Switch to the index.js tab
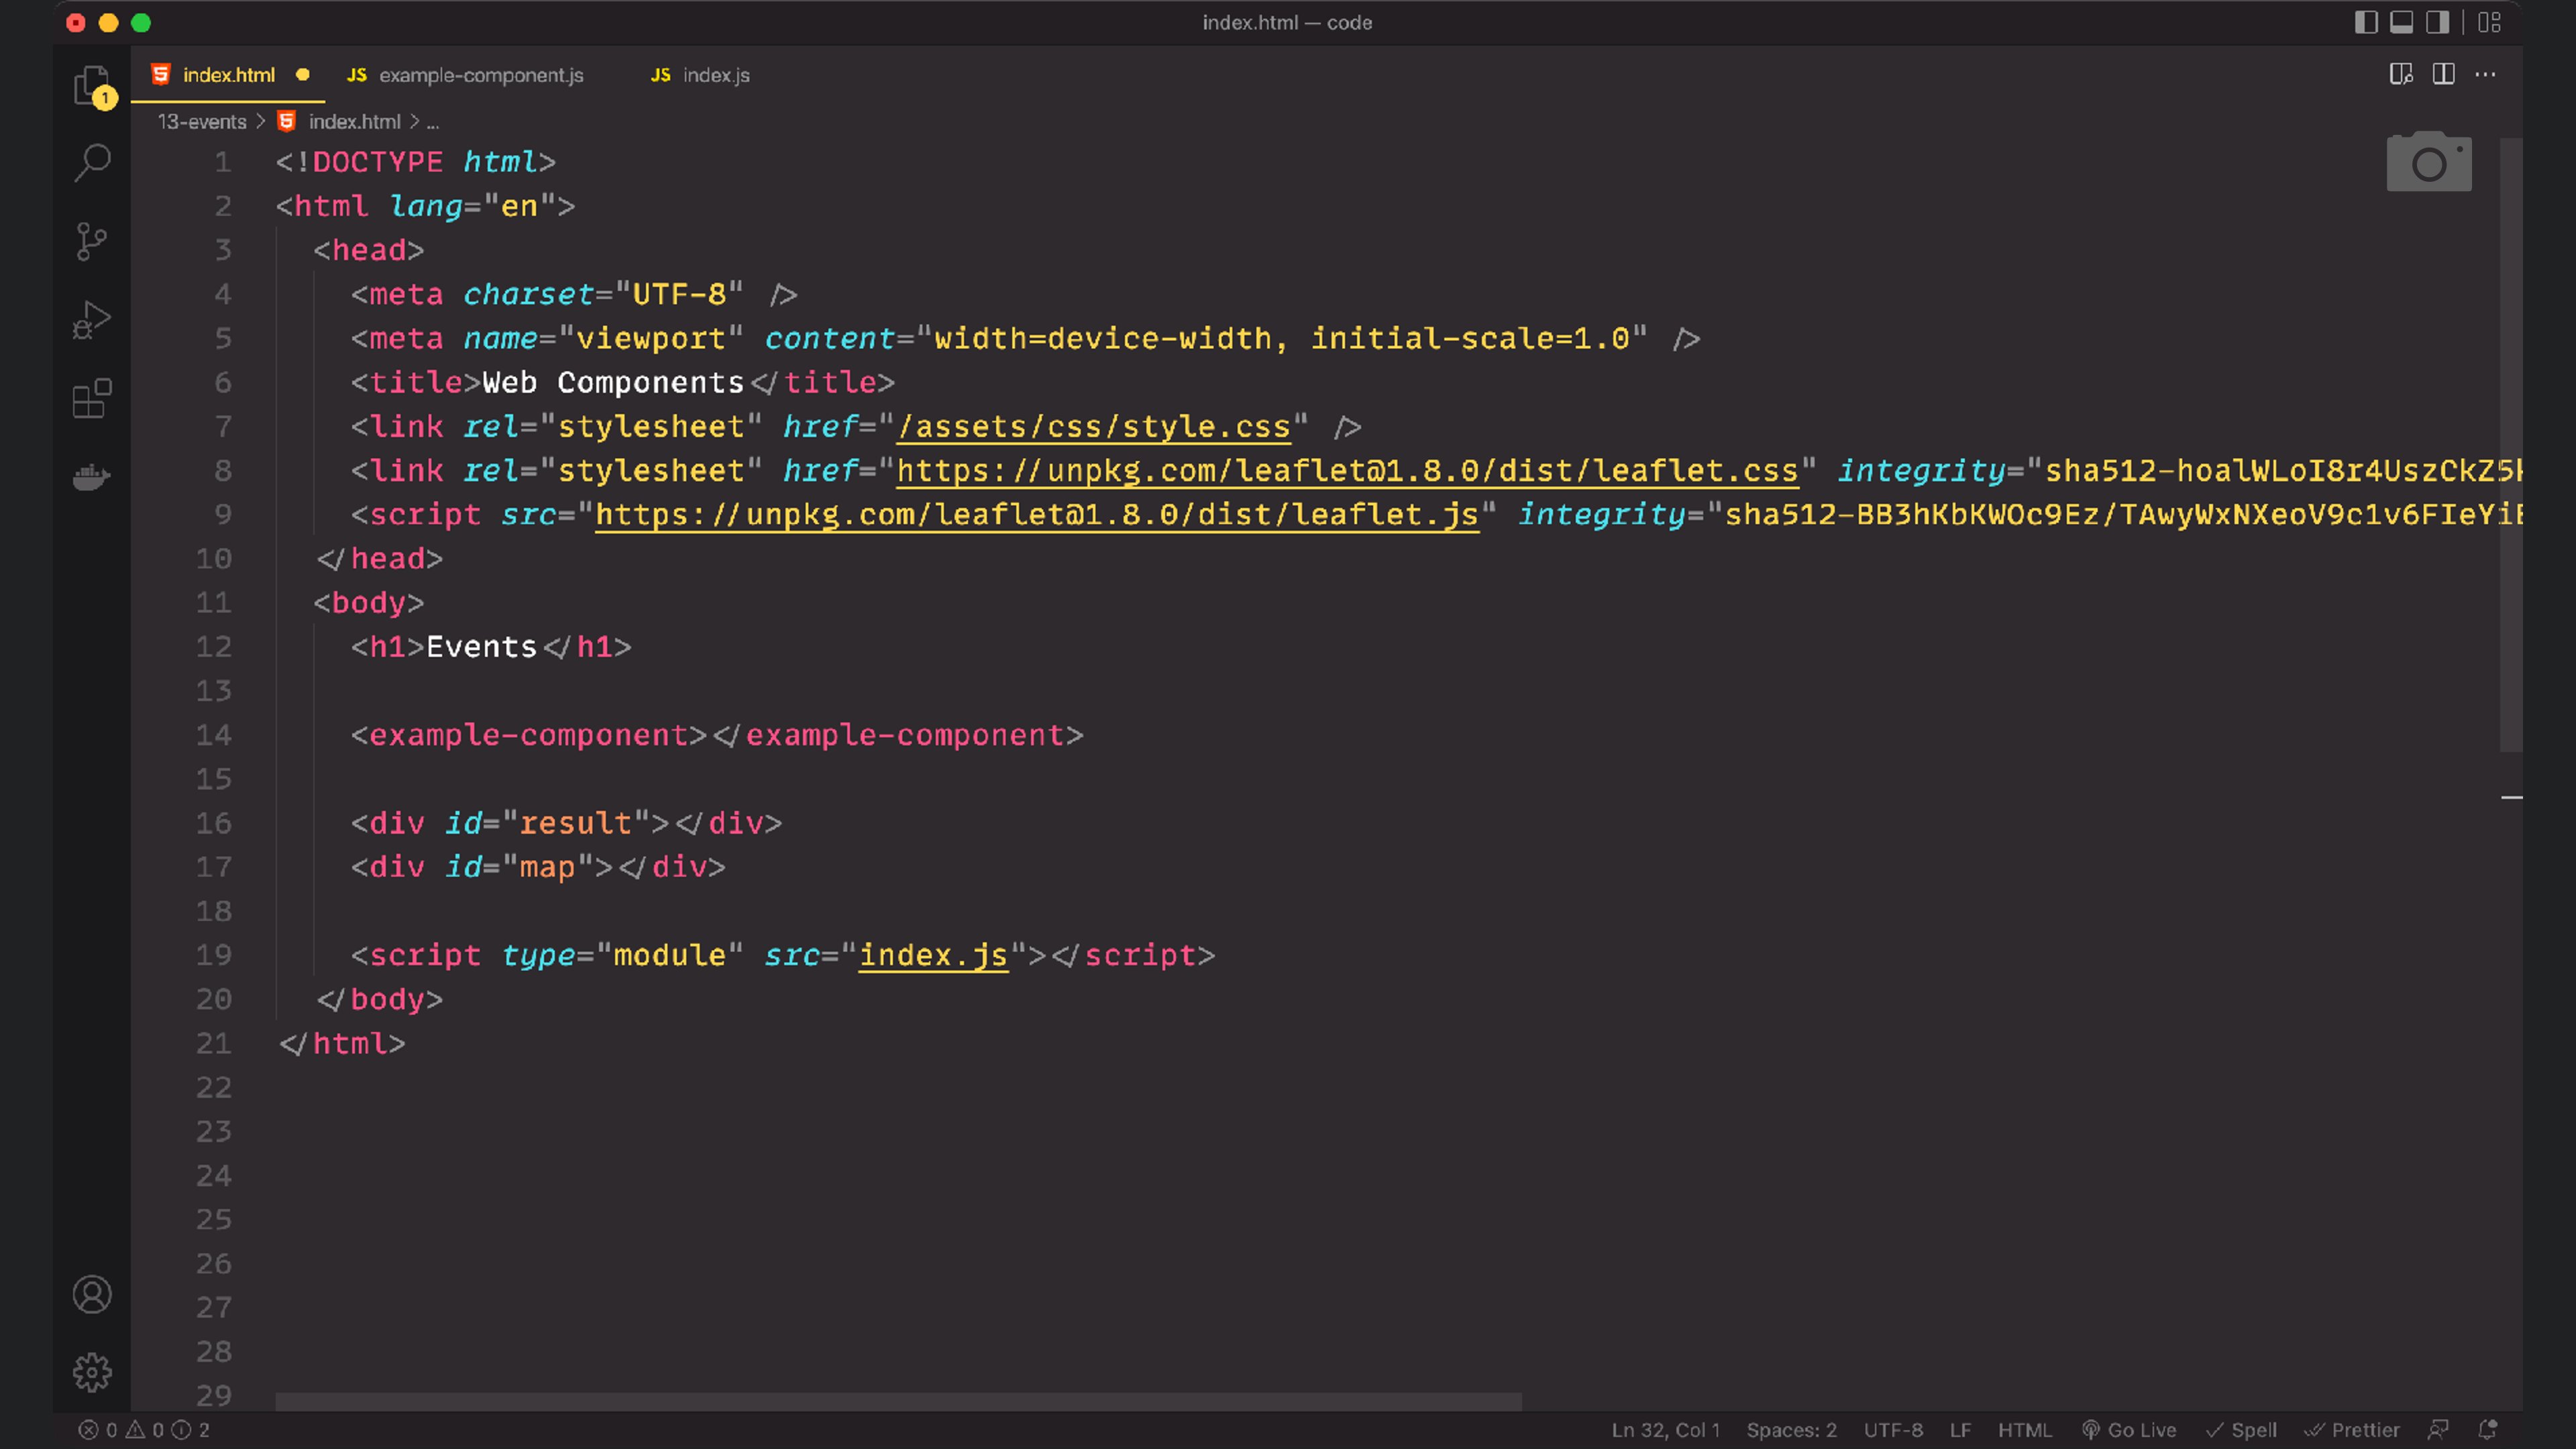Image resolution: width=2576 pixels, height=1449 pixels. (x=715, y=75)
